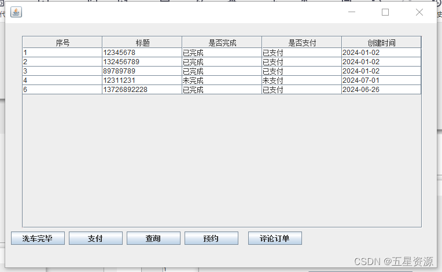This screenshot has height=272, width=442.
Task: Select the 是否完成 column header
Action: click(x=222, y=42)
